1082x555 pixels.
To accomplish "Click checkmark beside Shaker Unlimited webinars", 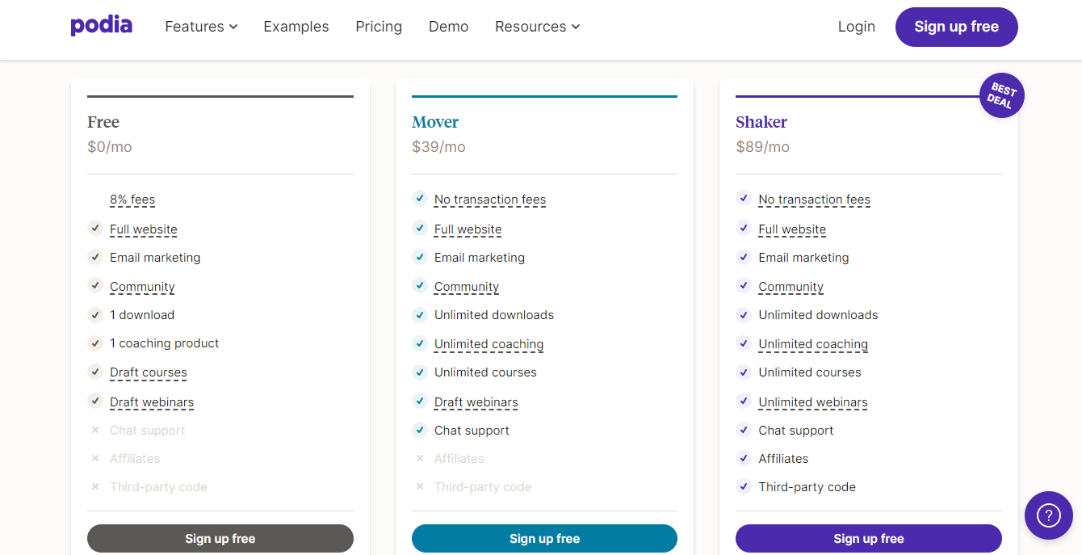I will [744, 401].
